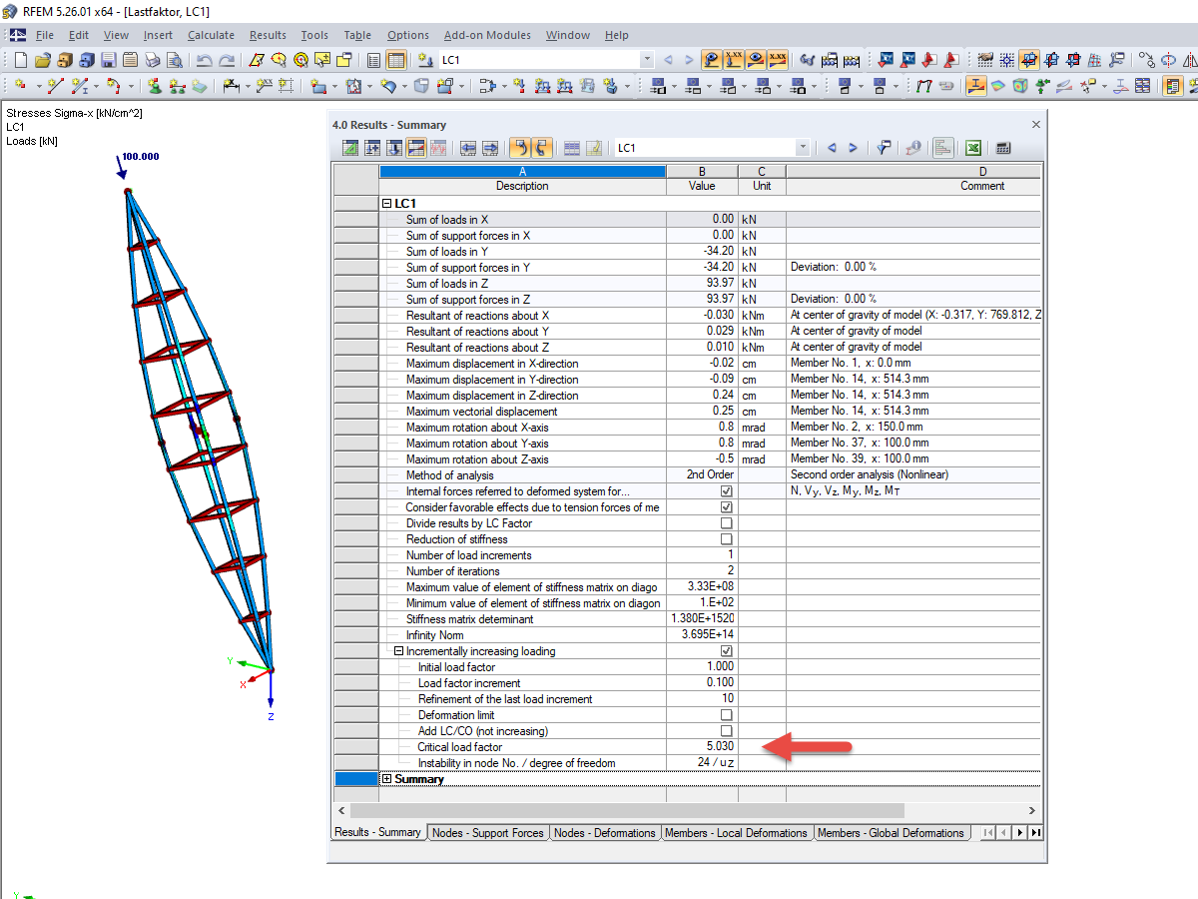Open the calculator icon in results toolbar
Viewport: 1198px width, 899px height.
[1002, 148]
